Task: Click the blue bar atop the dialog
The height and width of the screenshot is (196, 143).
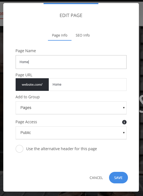Action: tap(71, 4)
